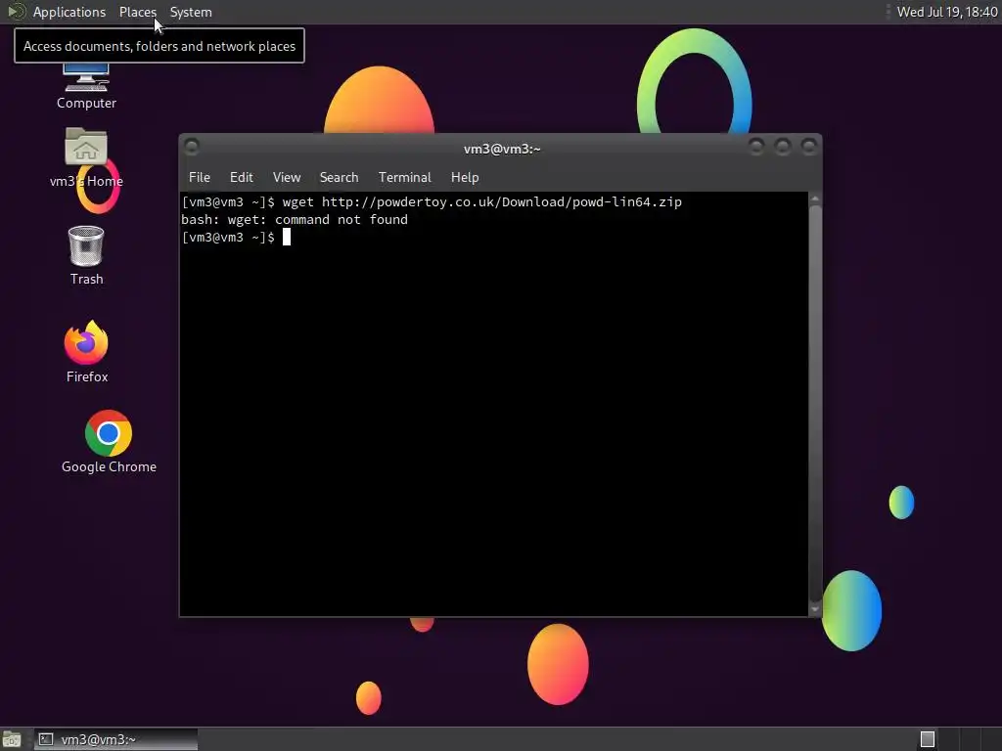Image resolution: width=1002 pixels, height=751 pixels.
Task: Launch Google Chrome from the desktop
Action: point(109,442)
